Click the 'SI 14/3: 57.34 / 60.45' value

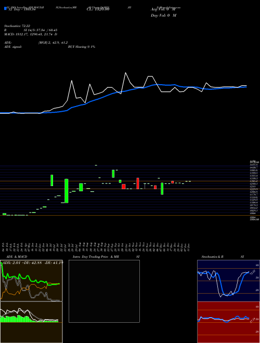[x=41, y=30]
